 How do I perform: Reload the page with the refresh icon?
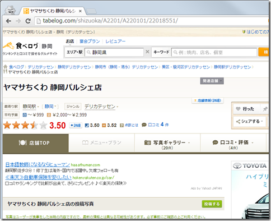point(28,21)
